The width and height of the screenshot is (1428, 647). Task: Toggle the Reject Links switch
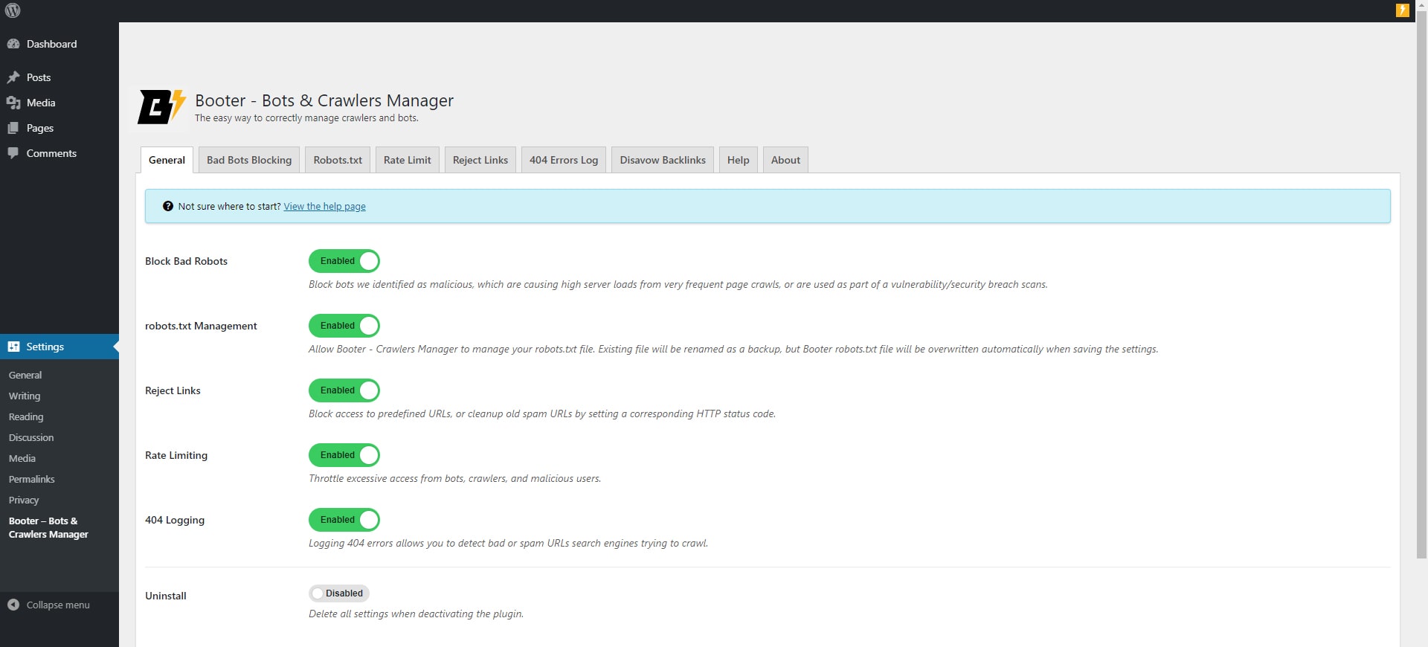click(344, 390)
